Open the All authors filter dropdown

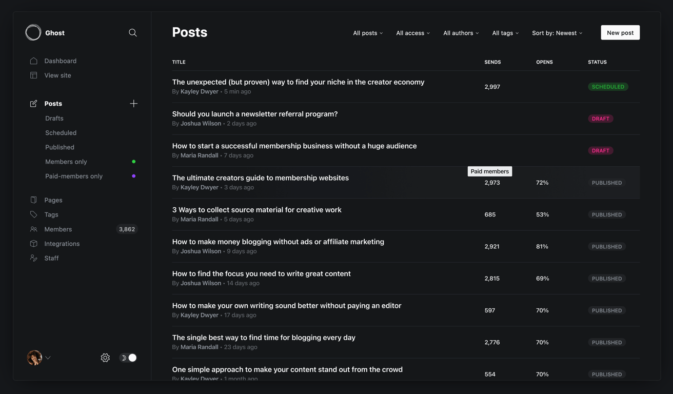[461, 33]
